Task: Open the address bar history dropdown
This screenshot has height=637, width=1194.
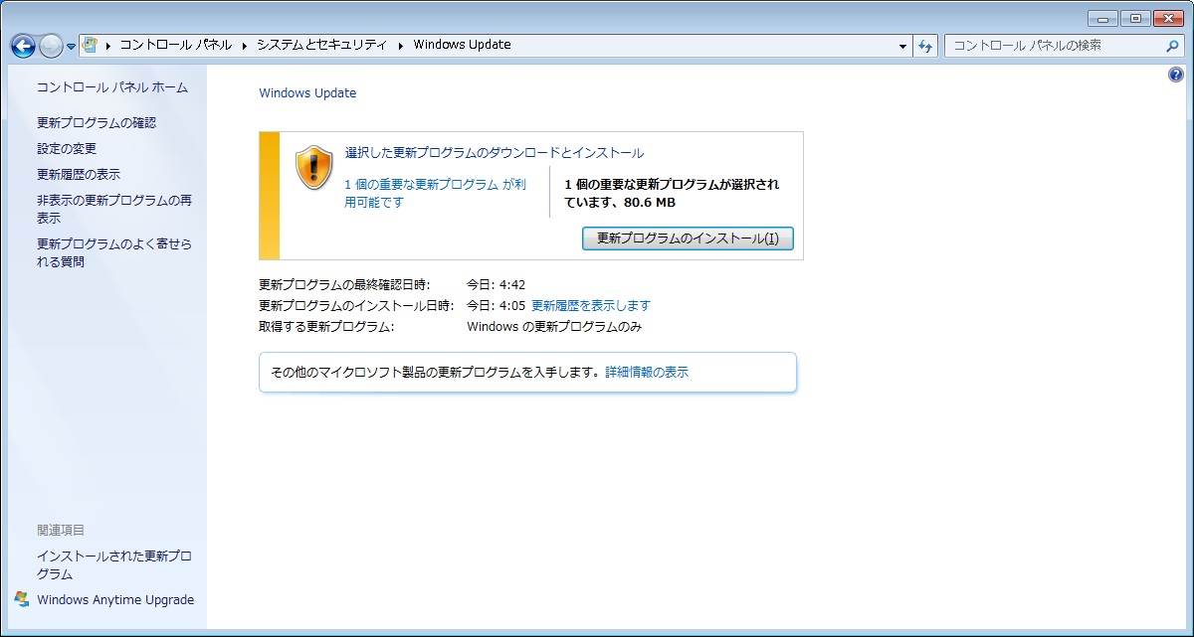Action: point(901,46)
